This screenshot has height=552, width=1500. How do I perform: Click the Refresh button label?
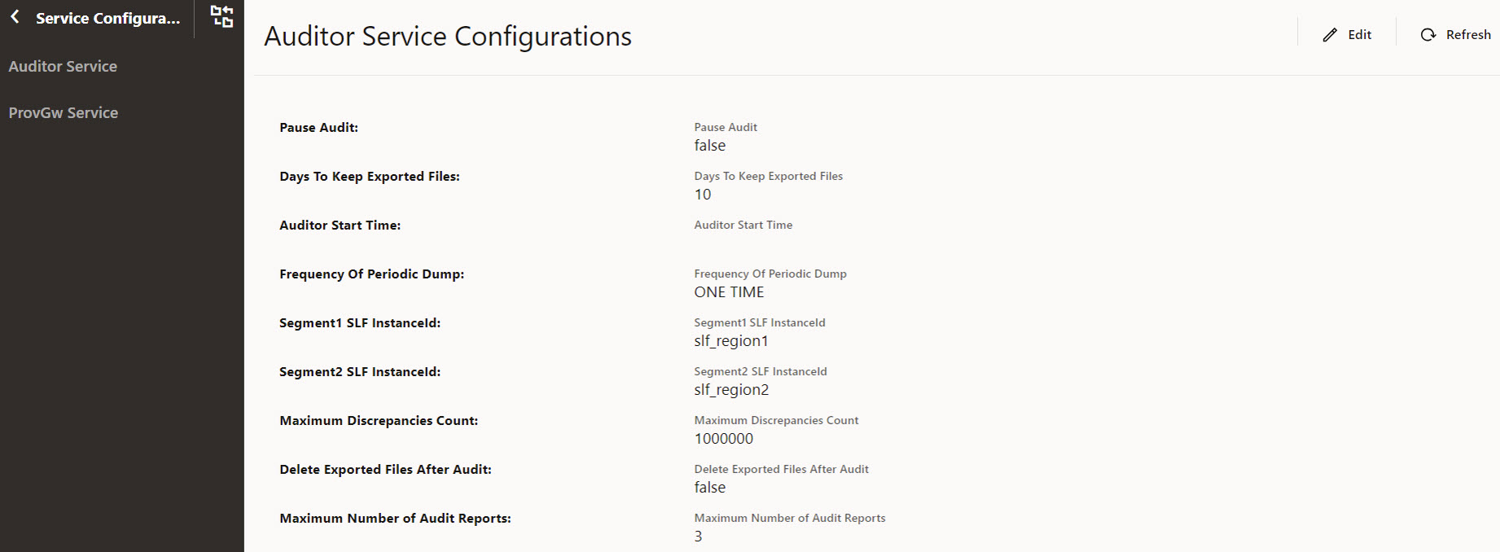[1468, 35]
